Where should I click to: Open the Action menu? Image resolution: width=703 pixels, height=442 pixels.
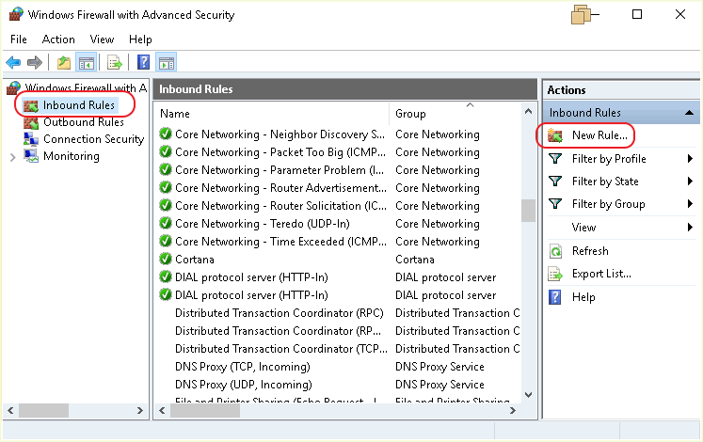58,39
